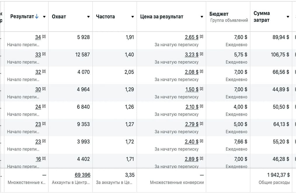The image size is (296, 193).
Task: Click footnote [2] icon beside result 34
Action: pyautogui.click(x=44, y=37)
